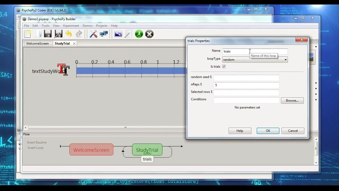339x191 pixels.
Task: Close the trials Properties dialog
Action: pos(302,40)
